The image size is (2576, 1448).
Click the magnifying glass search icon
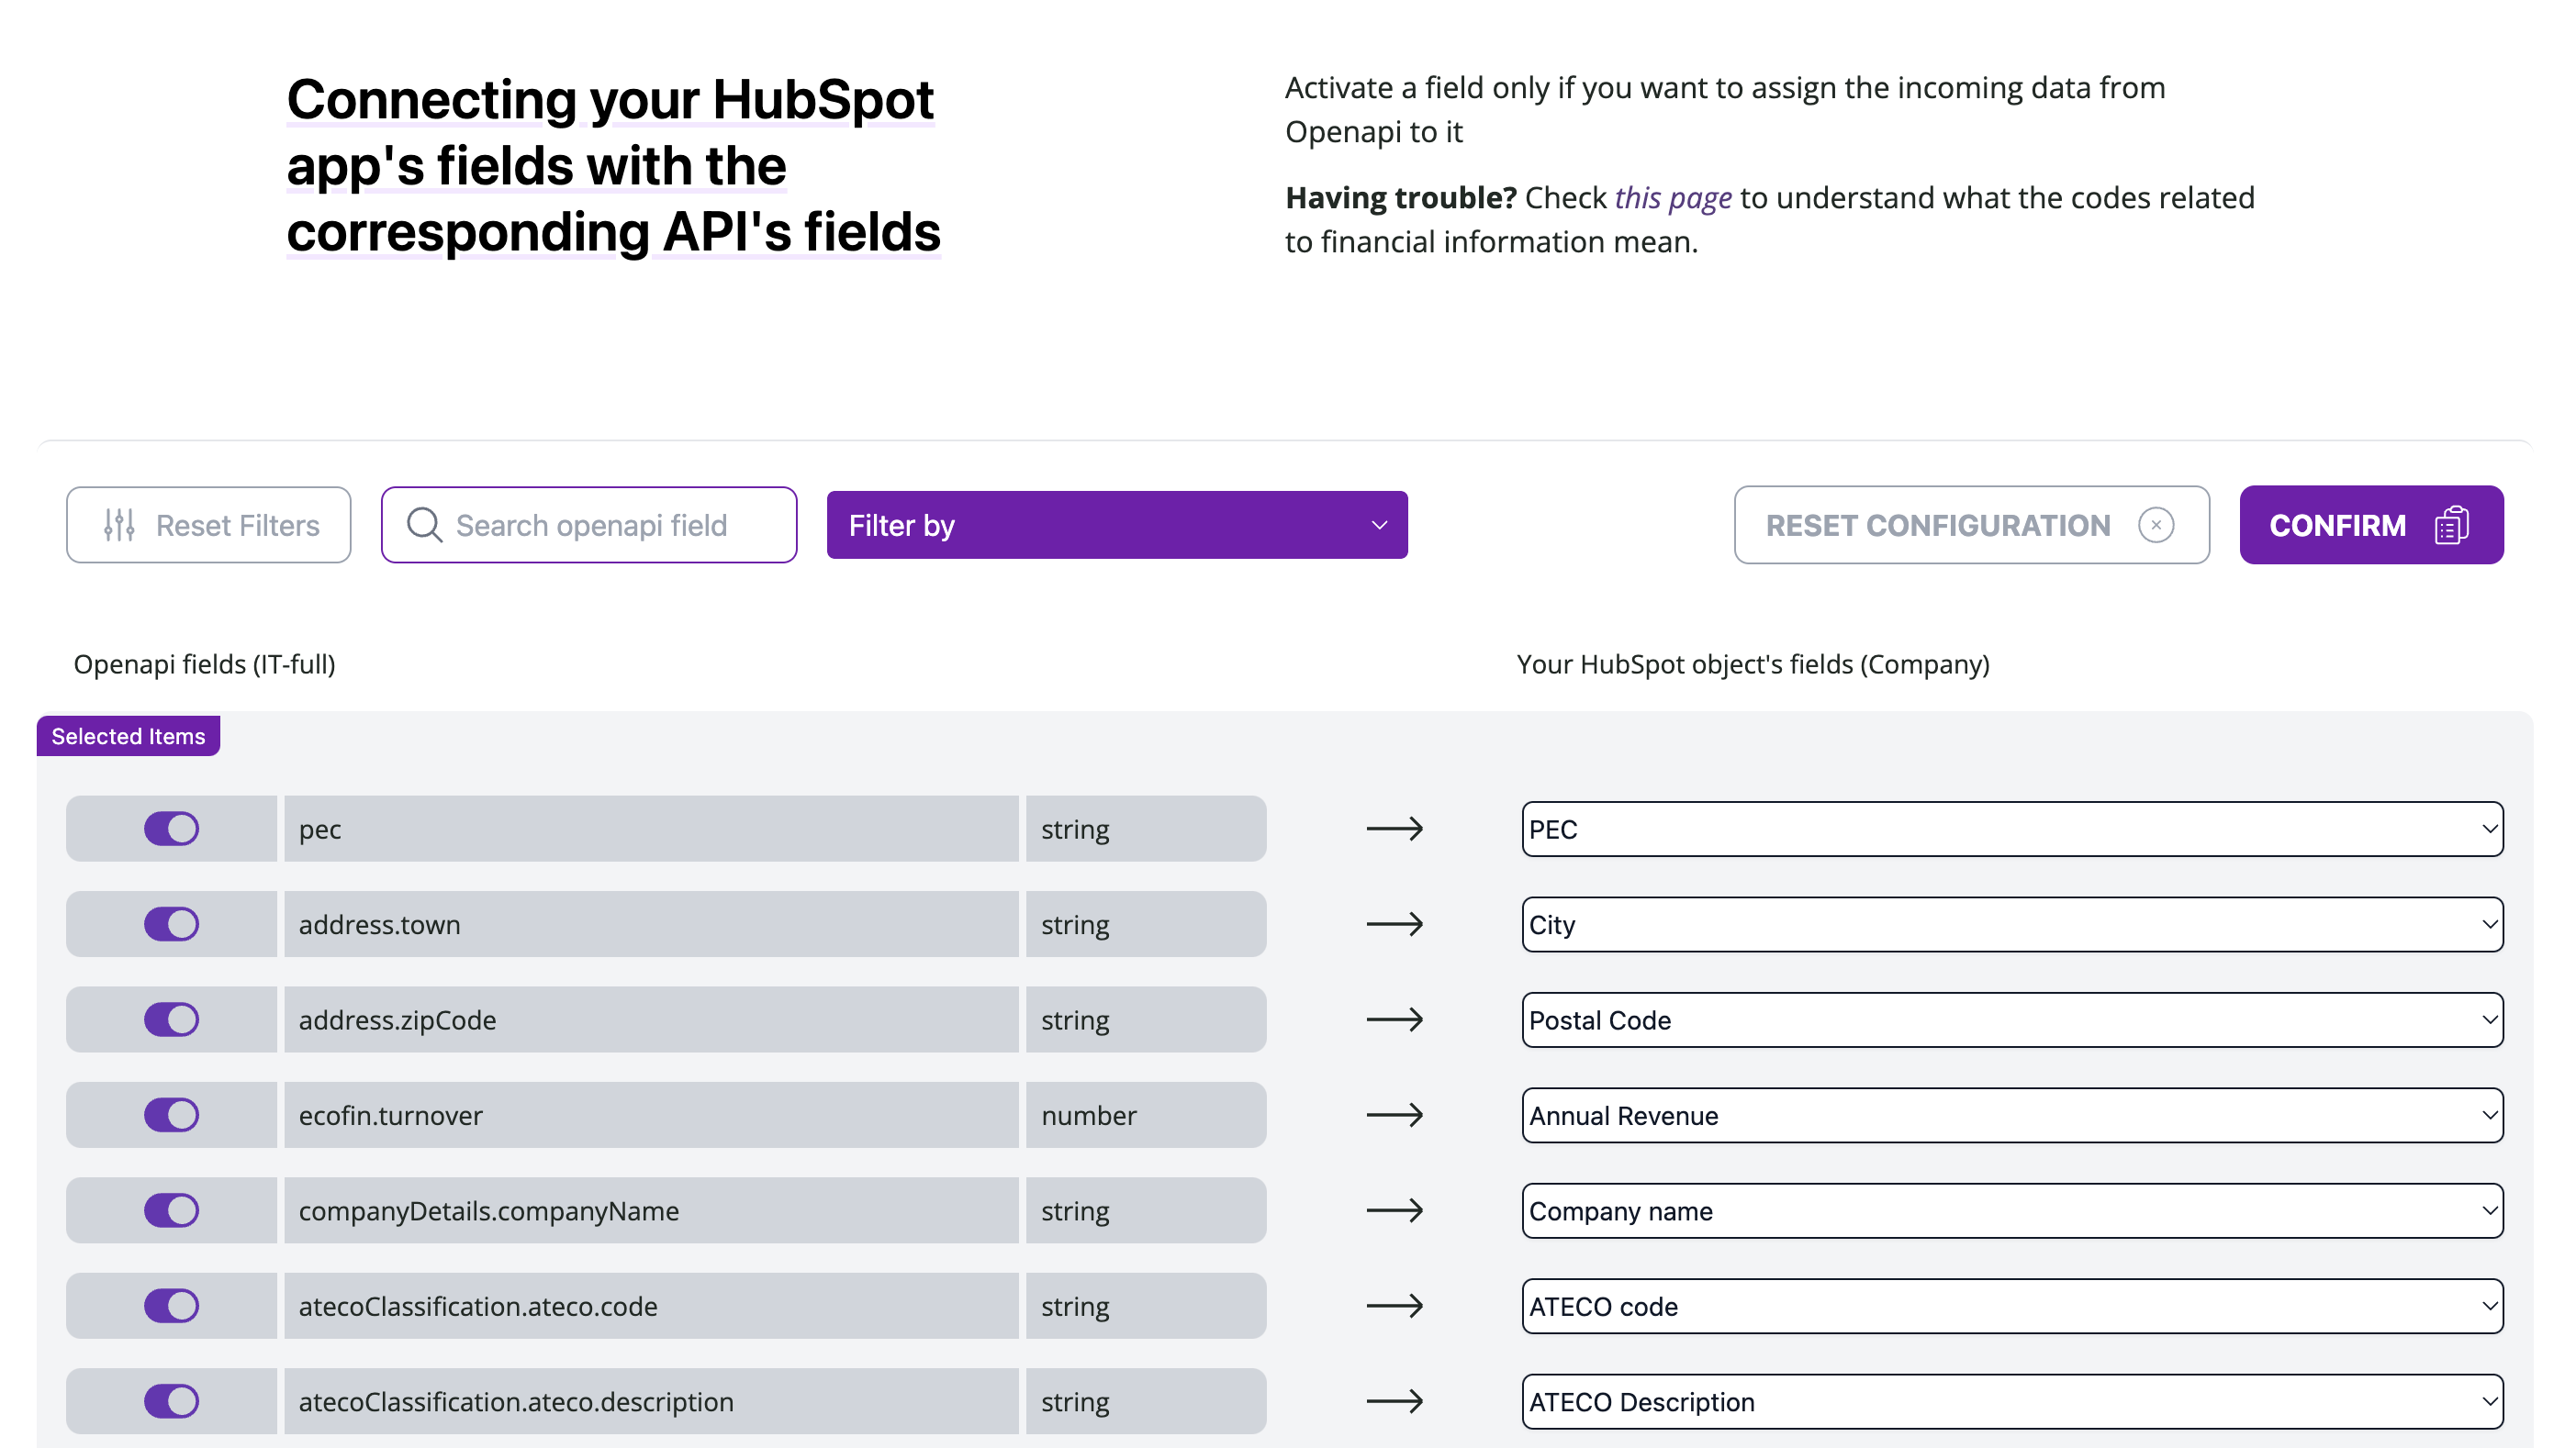(x=424, y=525)
